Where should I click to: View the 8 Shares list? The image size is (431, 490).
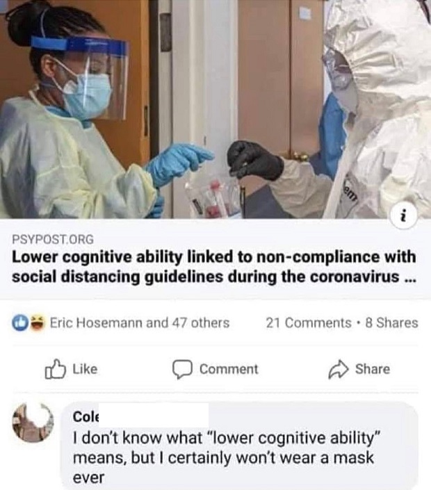391,322
